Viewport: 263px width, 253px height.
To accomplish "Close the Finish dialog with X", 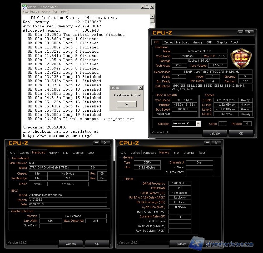I will coord(140,88).
